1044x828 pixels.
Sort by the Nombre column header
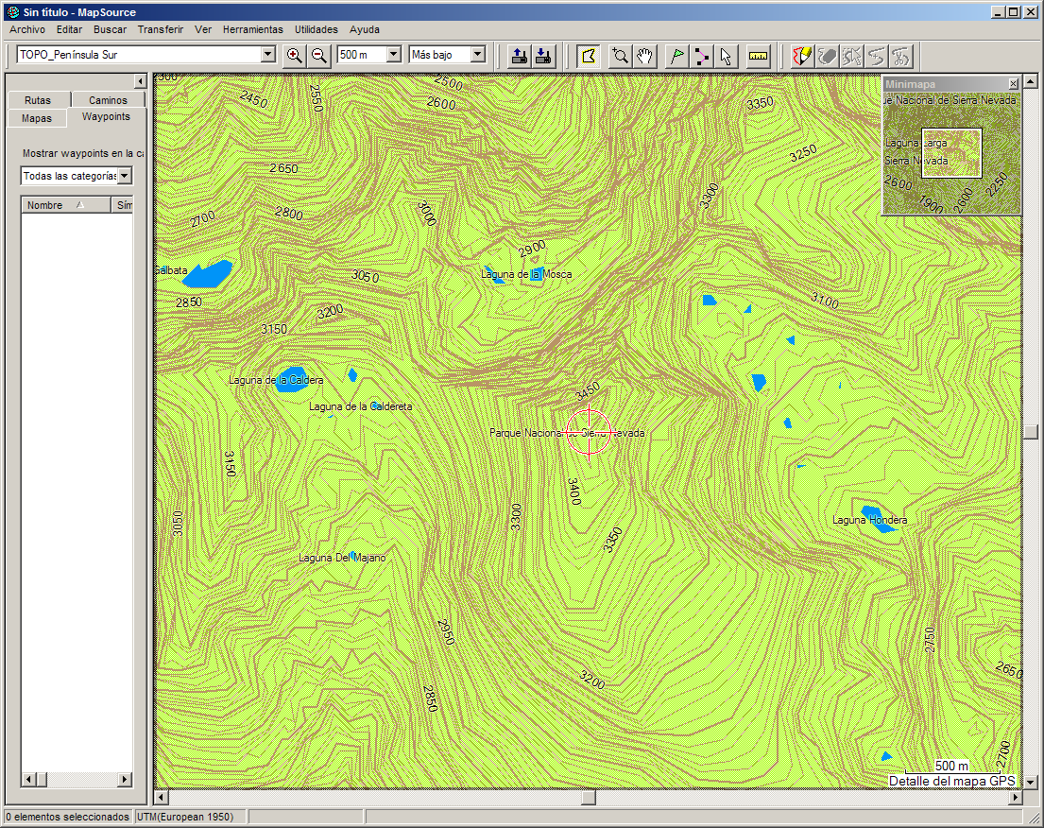pyautogui.click(x=65, y=205)
